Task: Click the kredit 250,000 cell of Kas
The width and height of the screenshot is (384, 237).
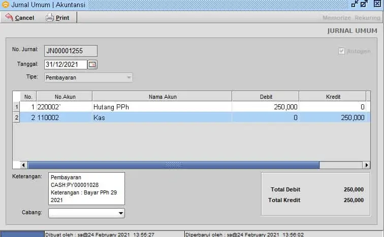Action: click(333, 117)
